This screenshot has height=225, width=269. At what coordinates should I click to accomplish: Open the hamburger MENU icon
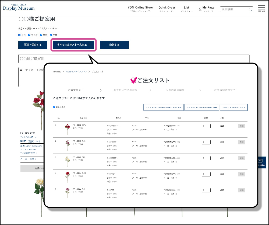(x=261, y=9)
